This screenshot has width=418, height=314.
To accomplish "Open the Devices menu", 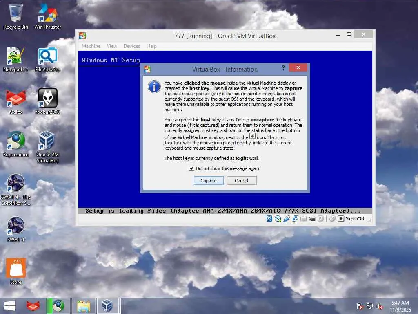I will pos(132,46).
